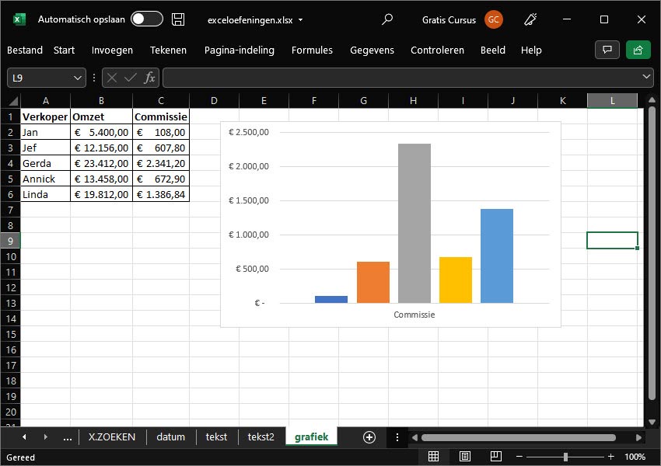Viewport: 661px width, 466px height.
Task: Select the small dark blue Jan bar
Action: point(331,299)
